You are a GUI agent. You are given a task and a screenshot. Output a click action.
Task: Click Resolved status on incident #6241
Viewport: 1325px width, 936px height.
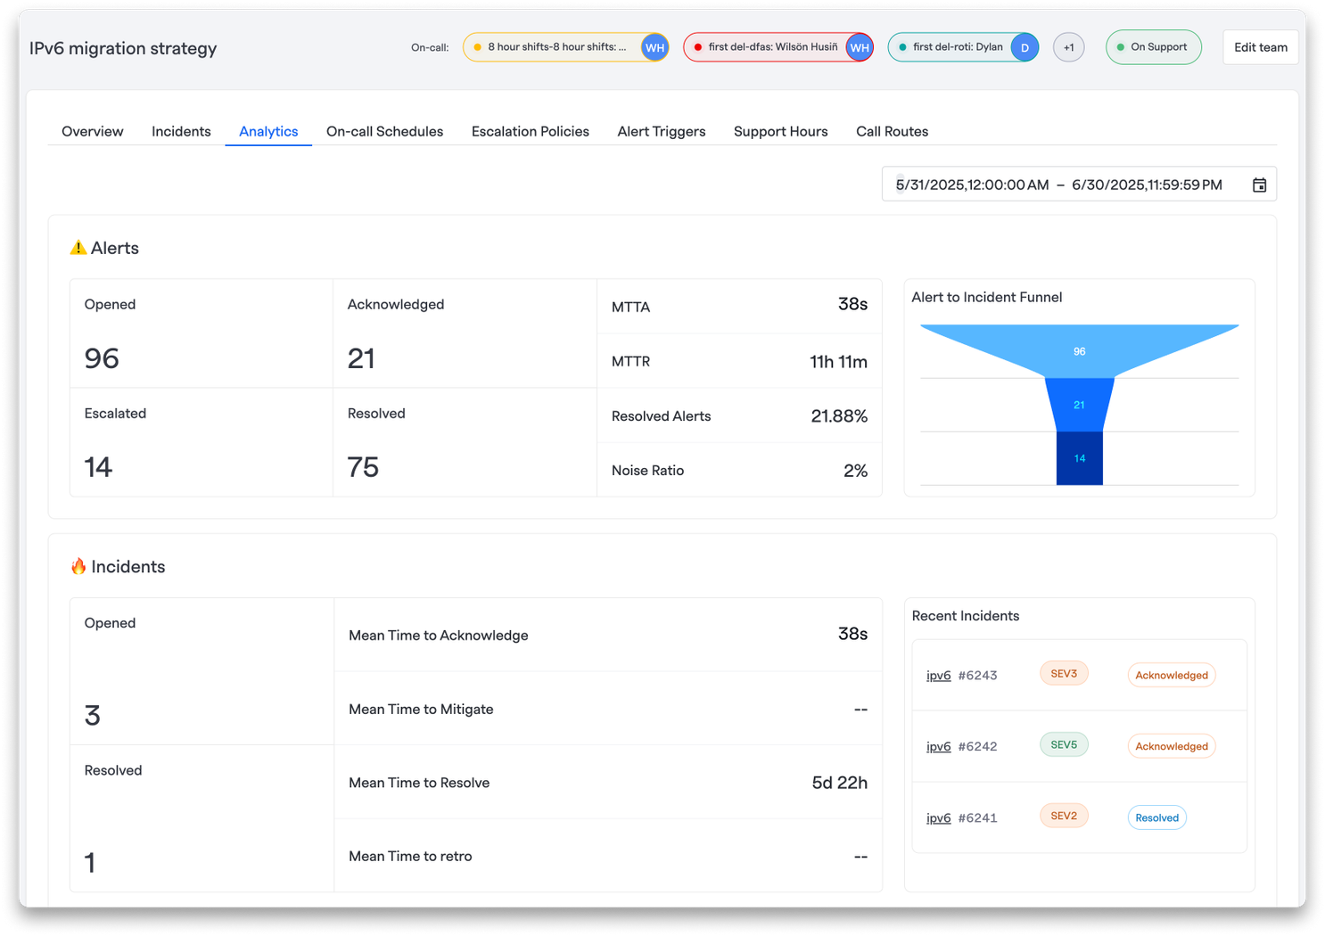[x=1156, y=817]
